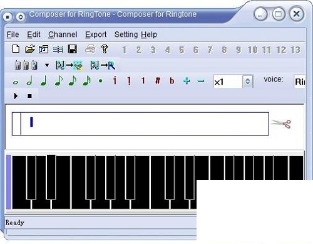The height and width of the screenshot is (244, 313).
Task: Click the blue plus icon
Action: (x=187, y=81)
